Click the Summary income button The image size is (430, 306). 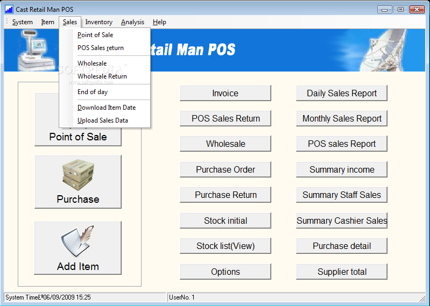click(342, 169)
